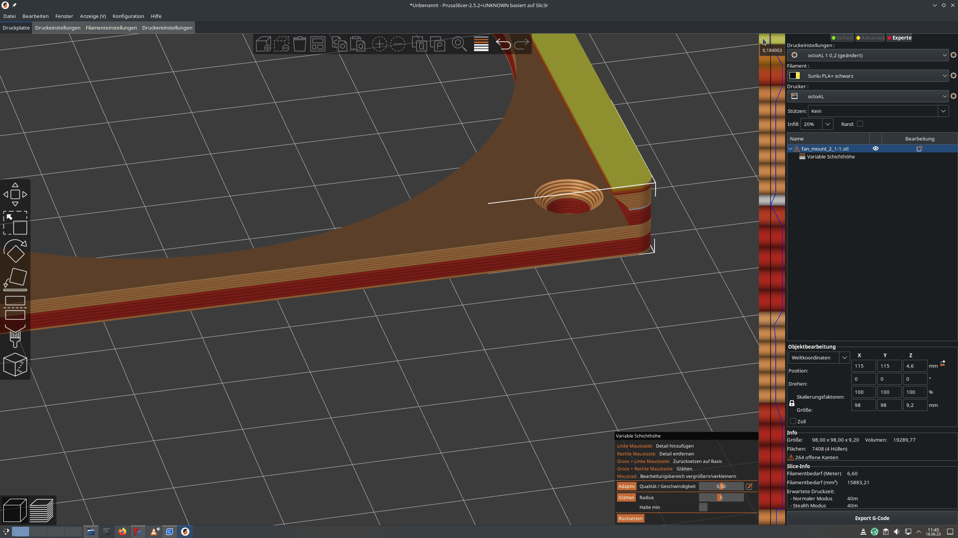Collapse the fan_mount_2_1-1.stl tree item
This screenshot has width=958, height=538.
(x=790, y=149)
